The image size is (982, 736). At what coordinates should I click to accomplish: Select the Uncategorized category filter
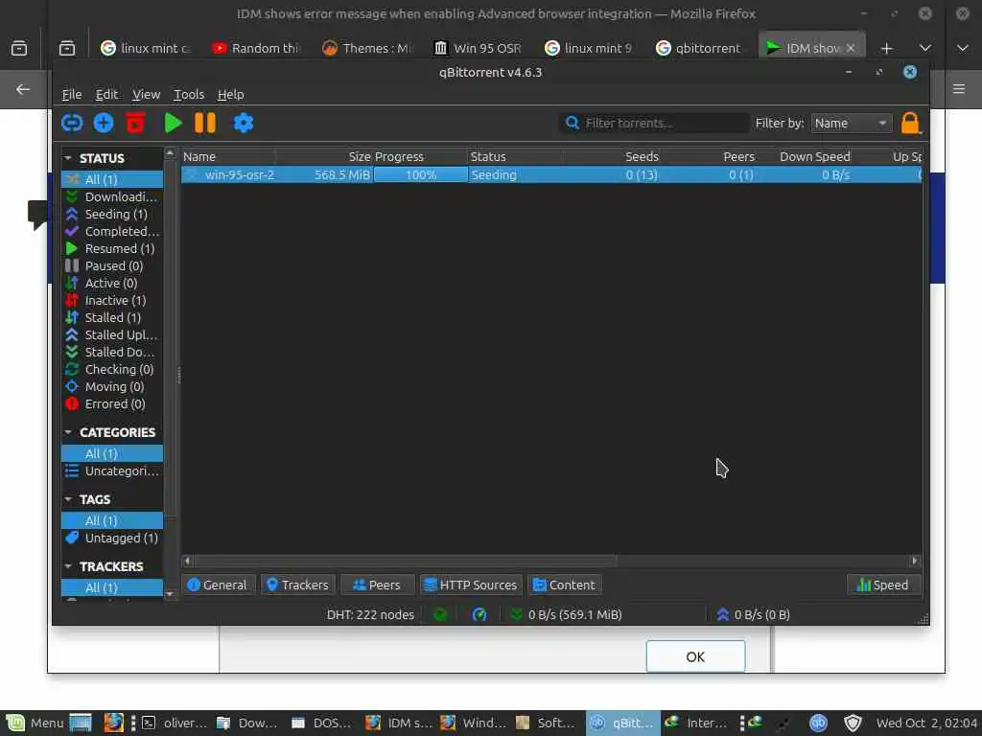[112, 471]
